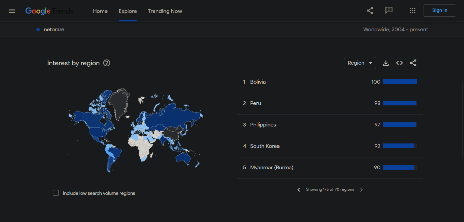Click Brazil on the world map

[116, 154]
